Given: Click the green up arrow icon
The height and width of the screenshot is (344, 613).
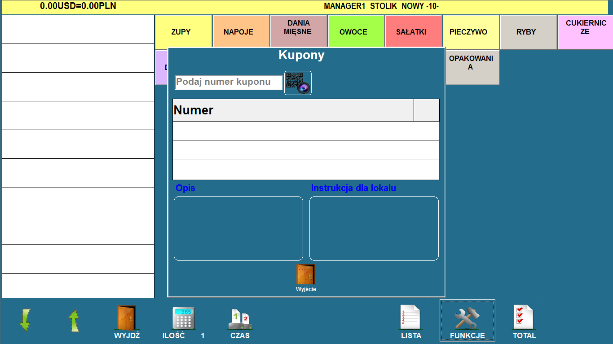Looking at the screenshot, I should coord(74,320).
